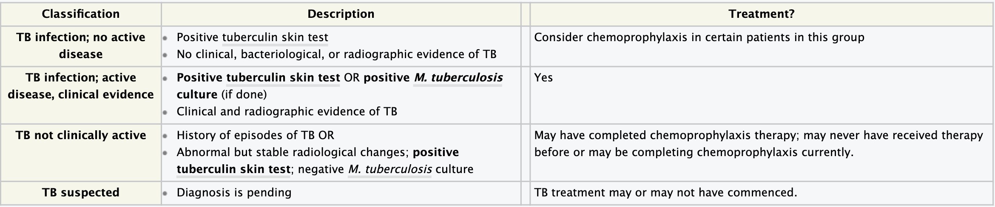Viewport: 995px width, 207px height.
Task: Click 'No clinical, bacteriological, or radiographic evidence' bullet
Action: coord(336,54)
